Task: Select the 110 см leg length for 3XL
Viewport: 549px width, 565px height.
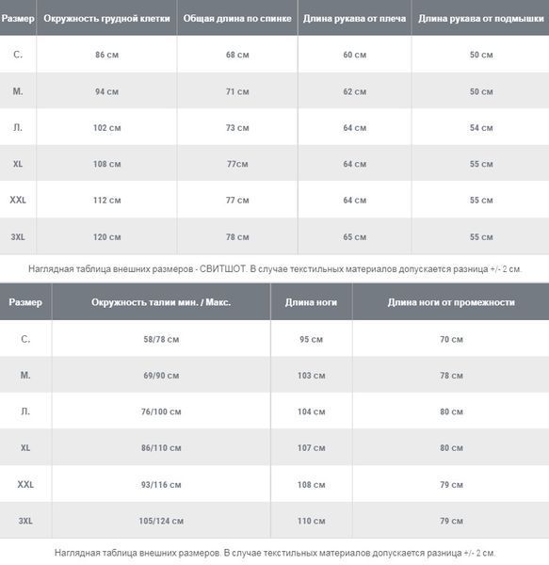Action: 312,521
